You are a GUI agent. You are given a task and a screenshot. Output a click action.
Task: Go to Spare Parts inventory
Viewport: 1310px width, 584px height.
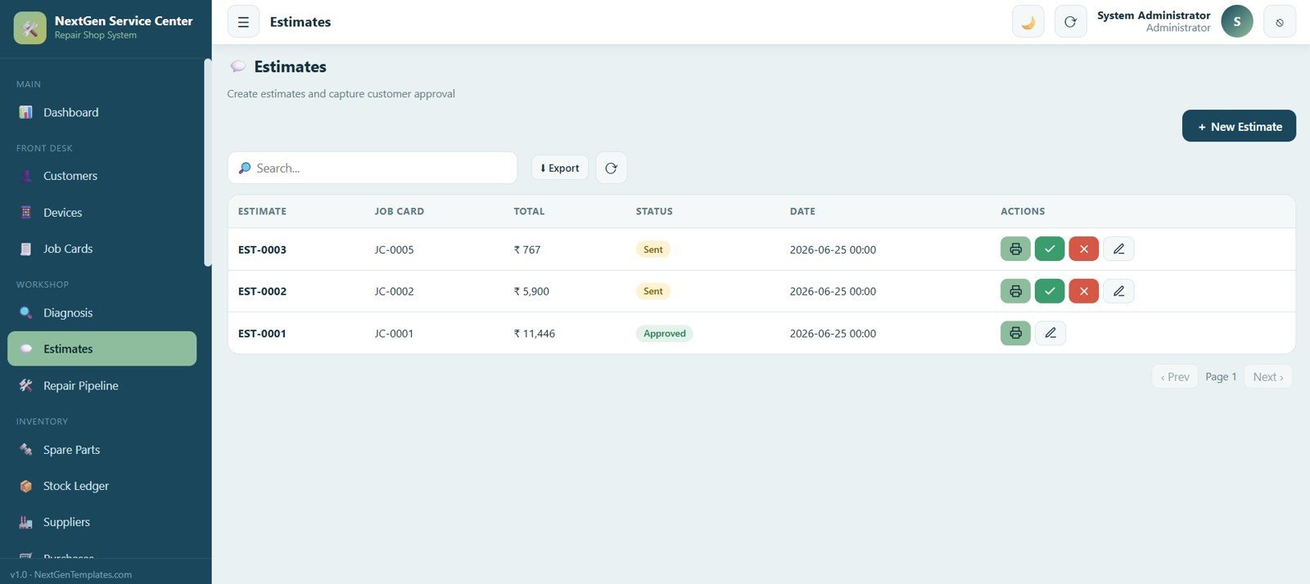pos(102,450)
